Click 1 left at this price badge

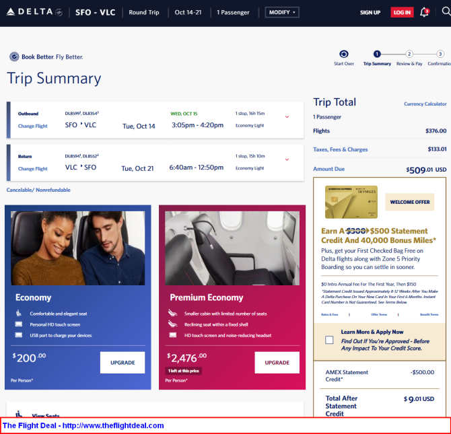click(x=184, y=371)
